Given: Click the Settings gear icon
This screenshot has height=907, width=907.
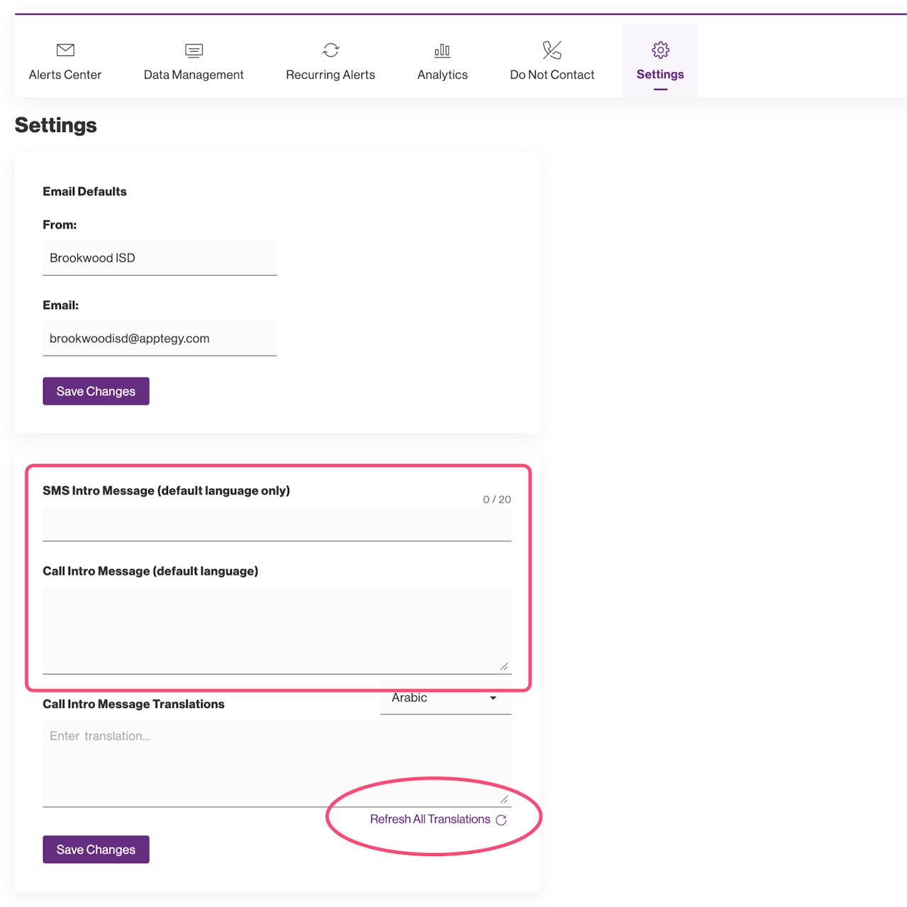Looking at the screenshot, I should [660, 50].
